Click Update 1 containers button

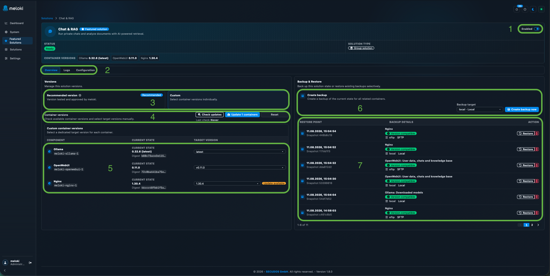pos(243,115)
